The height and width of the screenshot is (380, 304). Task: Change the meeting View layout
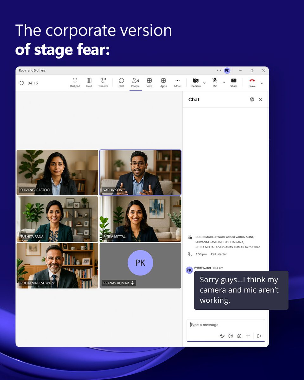coord(149,83)
